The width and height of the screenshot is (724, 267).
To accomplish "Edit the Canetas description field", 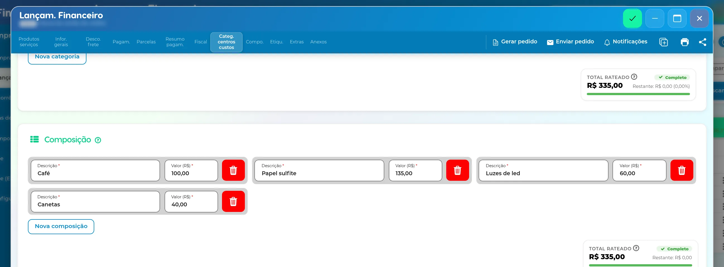I will [95, 201].
